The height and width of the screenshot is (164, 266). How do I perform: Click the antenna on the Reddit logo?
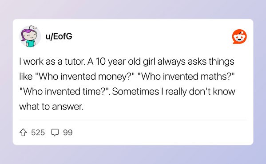coord(242,32)
